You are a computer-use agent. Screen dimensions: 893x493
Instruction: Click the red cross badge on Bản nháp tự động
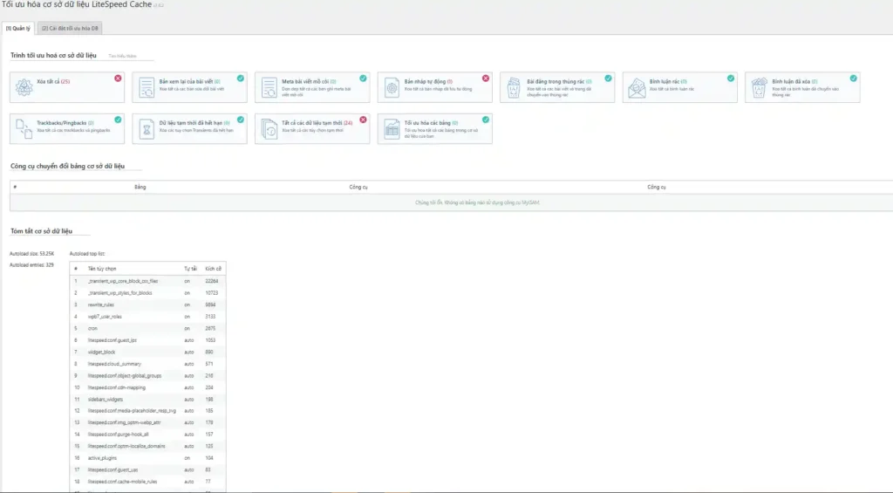[x=486, y=78]
